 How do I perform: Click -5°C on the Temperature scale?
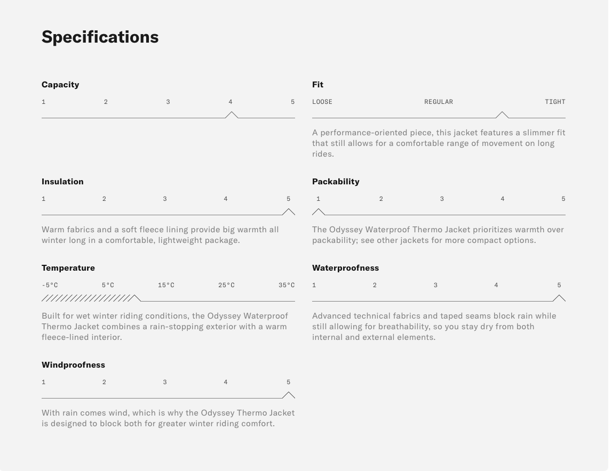50,285
